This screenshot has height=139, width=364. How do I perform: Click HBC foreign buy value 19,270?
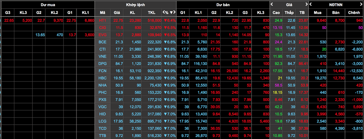pos(321,78)
